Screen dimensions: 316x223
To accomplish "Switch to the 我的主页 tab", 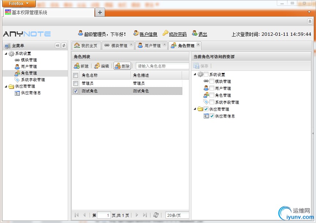I will tap(86, 46).
